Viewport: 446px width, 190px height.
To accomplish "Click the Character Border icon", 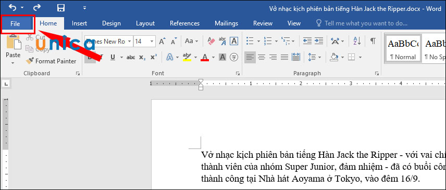I will [234, 42].
